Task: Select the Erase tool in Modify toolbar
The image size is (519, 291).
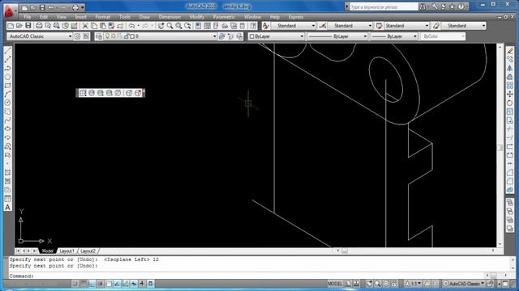Action: click(x=510, y=51)
